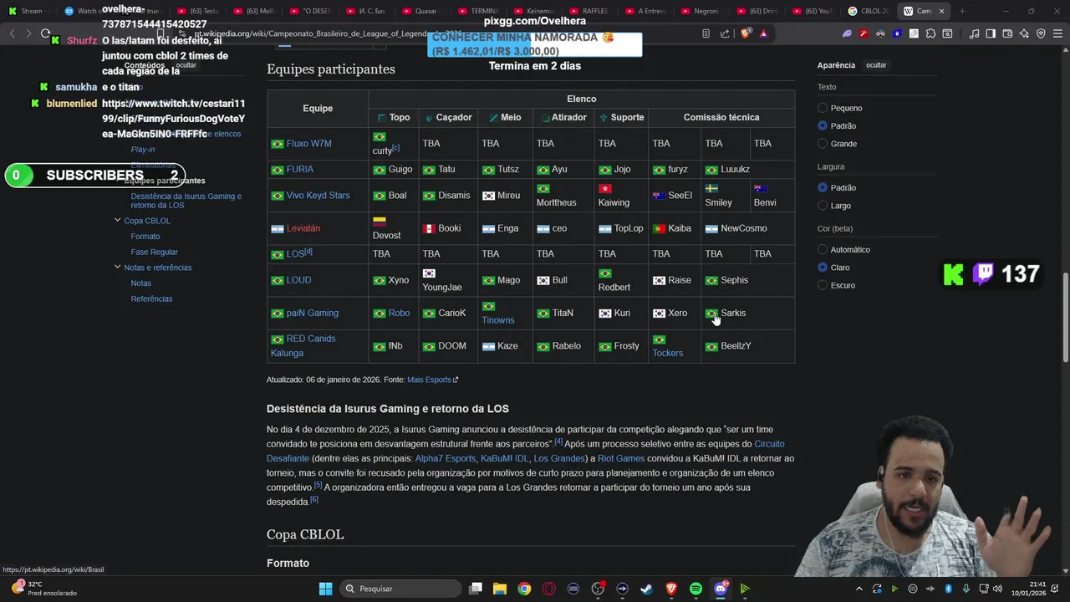Viewport: 1070px width, 602px height.
Task: Open the Tinowns player link
Action: pos(498,320)
